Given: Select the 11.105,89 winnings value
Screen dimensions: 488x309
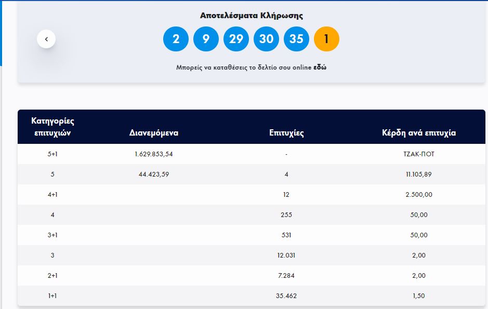Looking at the screenshot, I should (x=418, y=174).
